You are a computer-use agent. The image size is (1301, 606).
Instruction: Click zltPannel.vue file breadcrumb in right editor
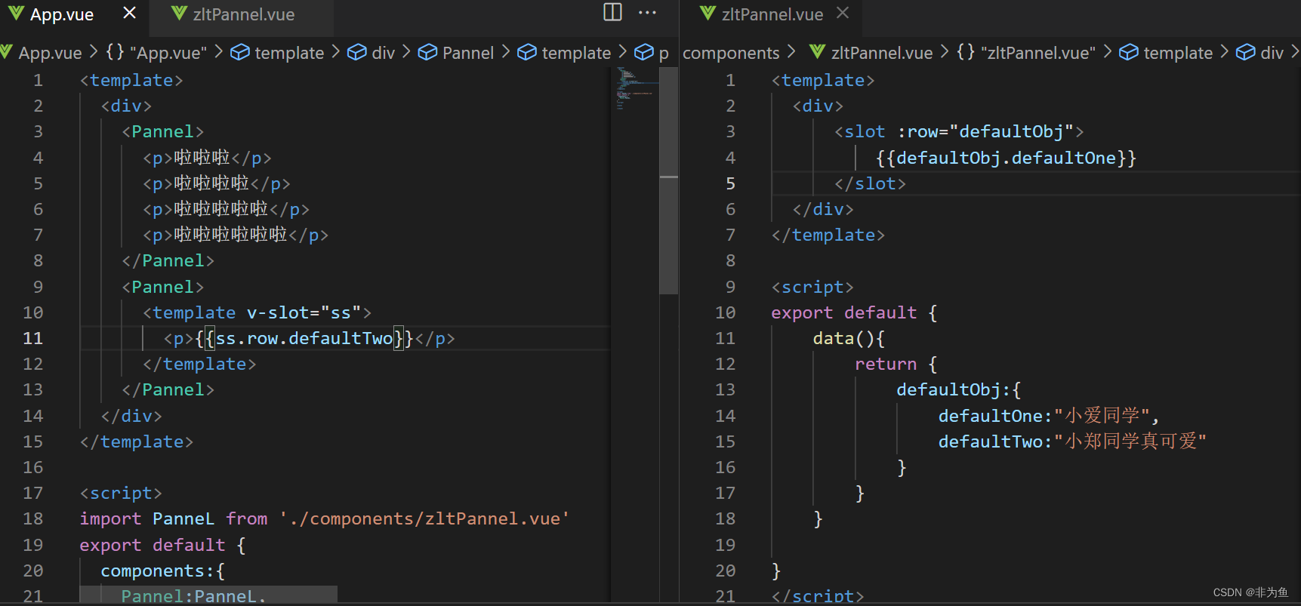(x=882, y=53)
